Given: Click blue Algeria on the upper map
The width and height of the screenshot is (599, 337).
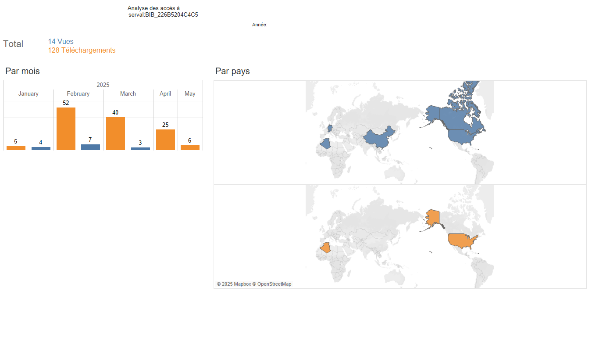Looking at the screenshot, I should 326,144.
